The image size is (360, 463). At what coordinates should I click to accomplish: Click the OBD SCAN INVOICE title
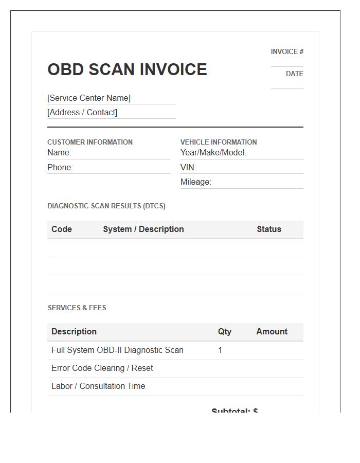(127, 69)
